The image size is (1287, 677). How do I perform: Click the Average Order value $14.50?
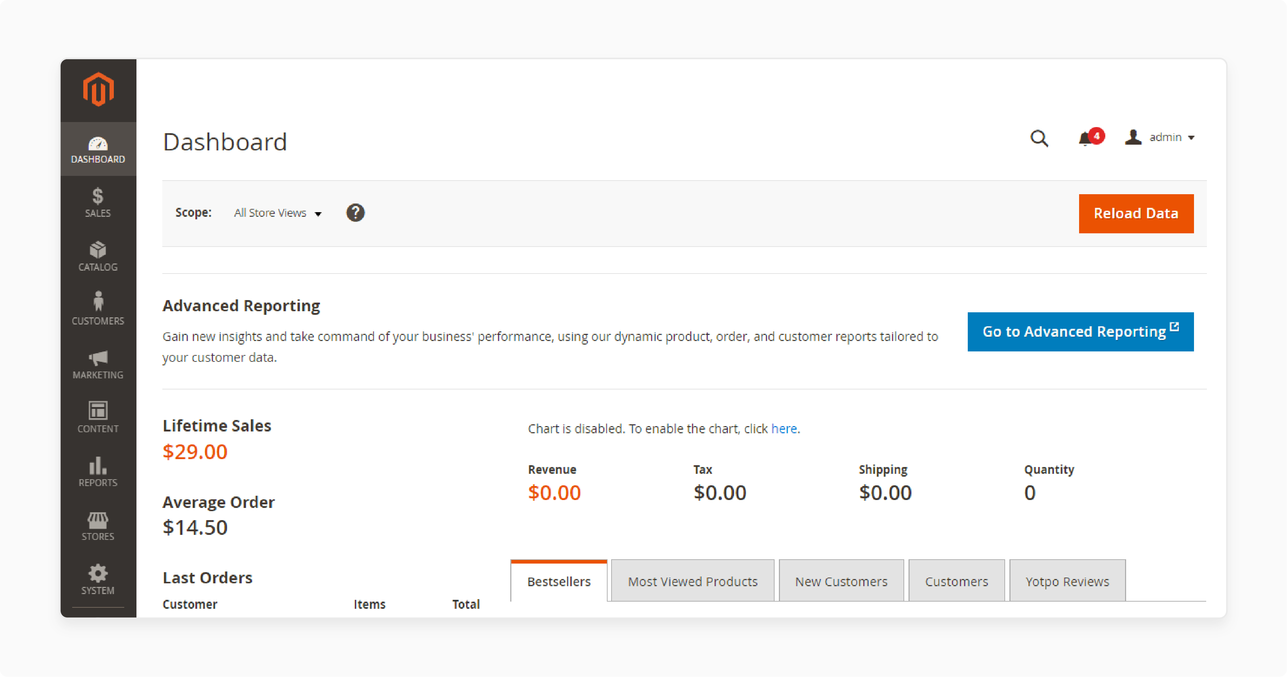coord(195,527)
